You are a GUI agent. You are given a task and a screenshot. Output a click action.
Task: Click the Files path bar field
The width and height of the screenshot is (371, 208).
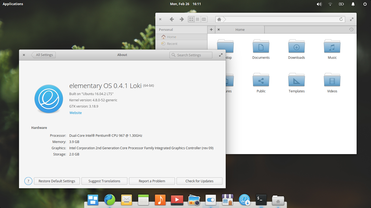click(280, 19)
